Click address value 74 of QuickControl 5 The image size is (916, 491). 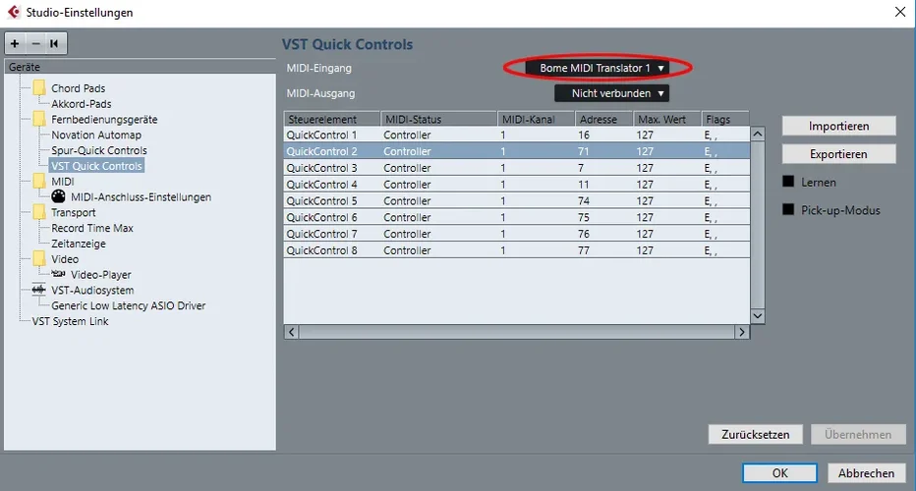pyautogui.click(x=584, y=201)
